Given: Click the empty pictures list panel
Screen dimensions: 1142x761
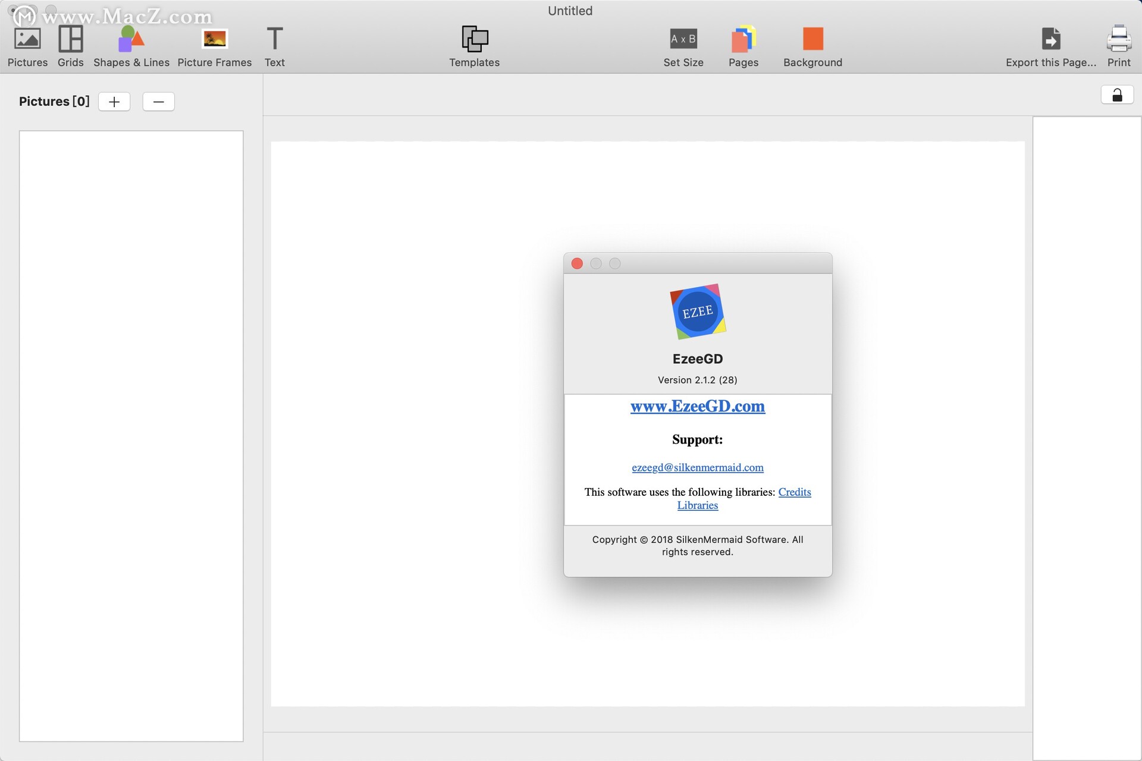Looking at the screenshot, I should [131, 436].
